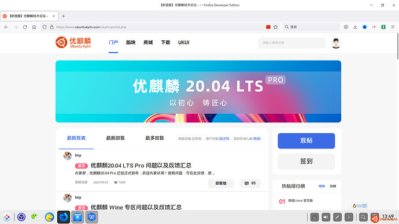Click the pen tray icon
399x224 pixels.
tap(338, 217)
